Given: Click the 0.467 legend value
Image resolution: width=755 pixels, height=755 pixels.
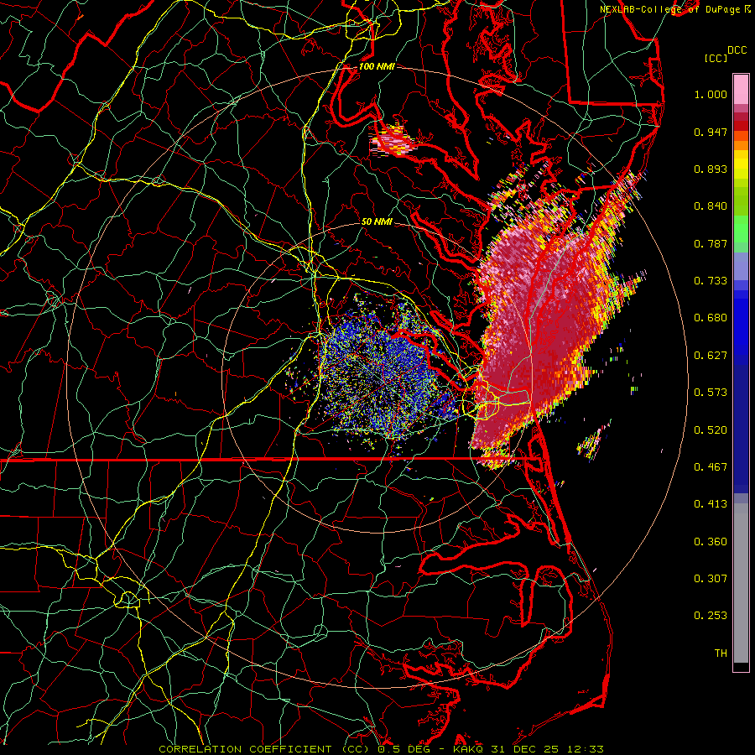Looking at the screenshot, I should click(711, 467).
